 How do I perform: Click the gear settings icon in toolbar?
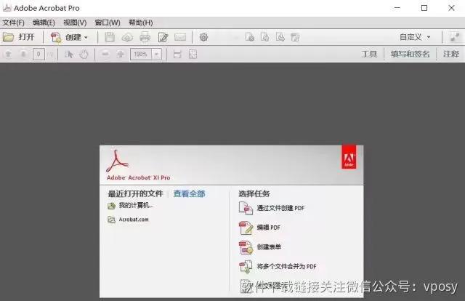203,37
